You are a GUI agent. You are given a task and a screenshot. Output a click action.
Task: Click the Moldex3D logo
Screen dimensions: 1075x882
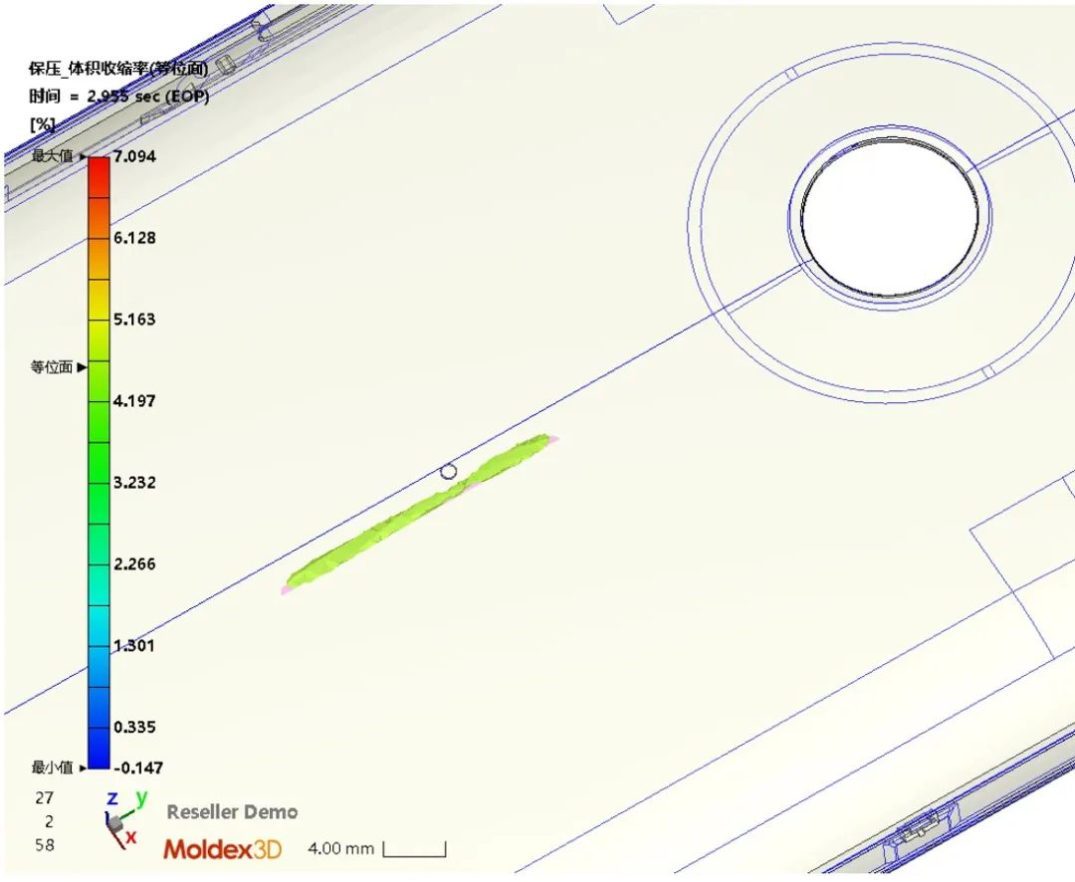[x=222, y=849]
